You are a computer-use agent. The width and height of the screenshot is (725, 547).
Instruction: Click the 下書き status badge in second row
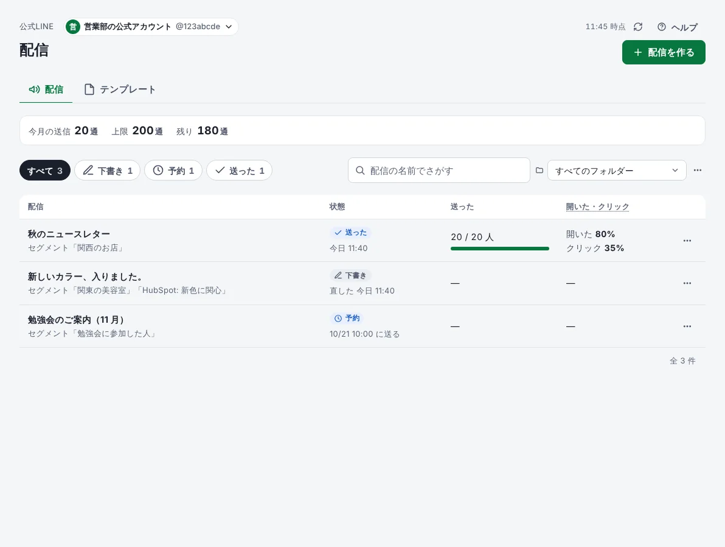pyautogui.click(x=350, y=275)
